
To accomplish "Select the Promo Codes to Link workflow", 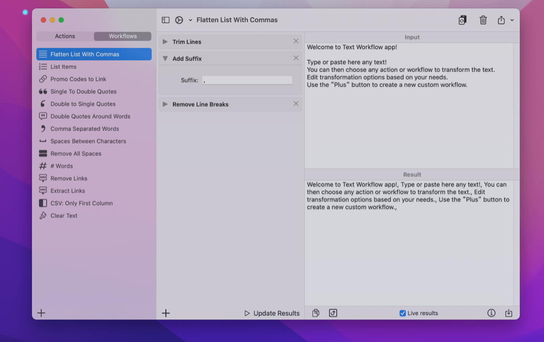I will click(x=78, y=79).
